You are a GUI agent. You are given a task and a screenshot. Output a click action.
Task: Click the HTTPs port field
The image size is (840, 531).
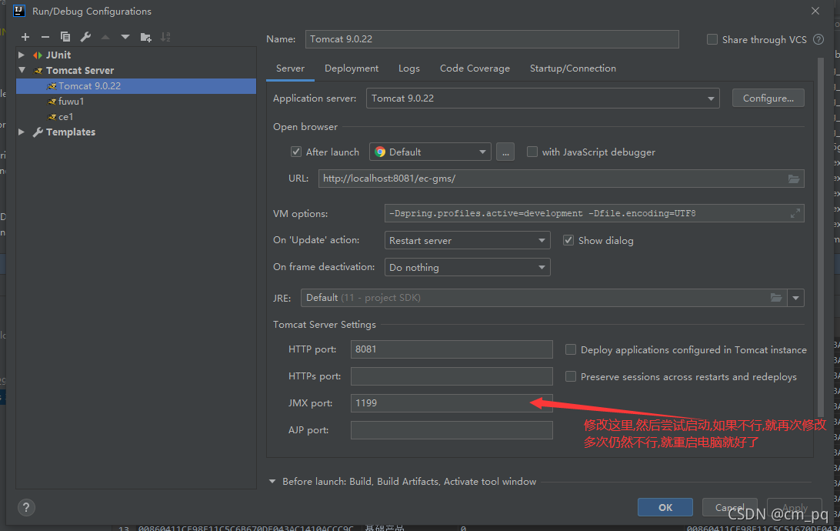[x=452, y=376]
